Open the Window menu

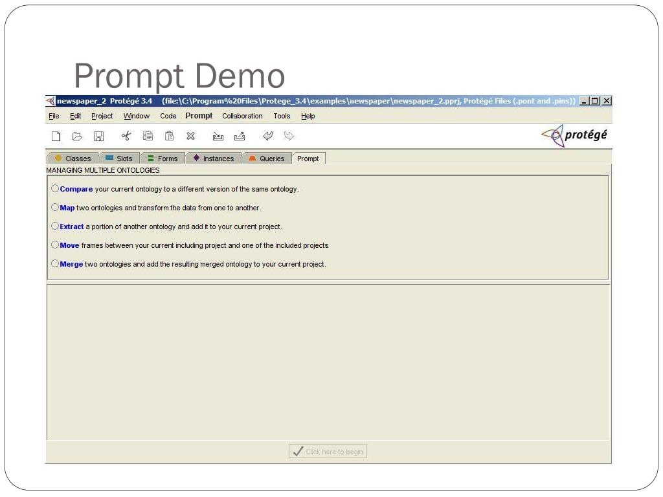pyautogui.click(x=136, y=116)
